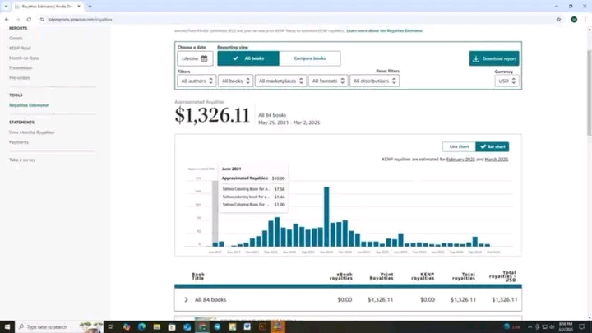The width and height of the screenshot is (592, 333).
Task: Open the Windows Start menu
Action: pyautogui.click(x=7, y=326)
